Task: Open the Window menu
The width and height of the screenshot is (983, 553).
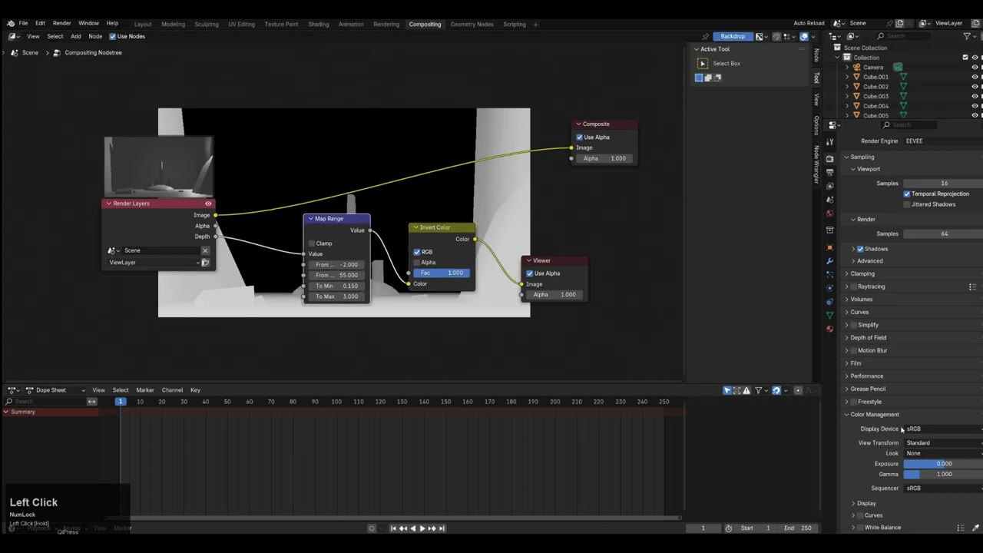Action: (x=88, y=24)
